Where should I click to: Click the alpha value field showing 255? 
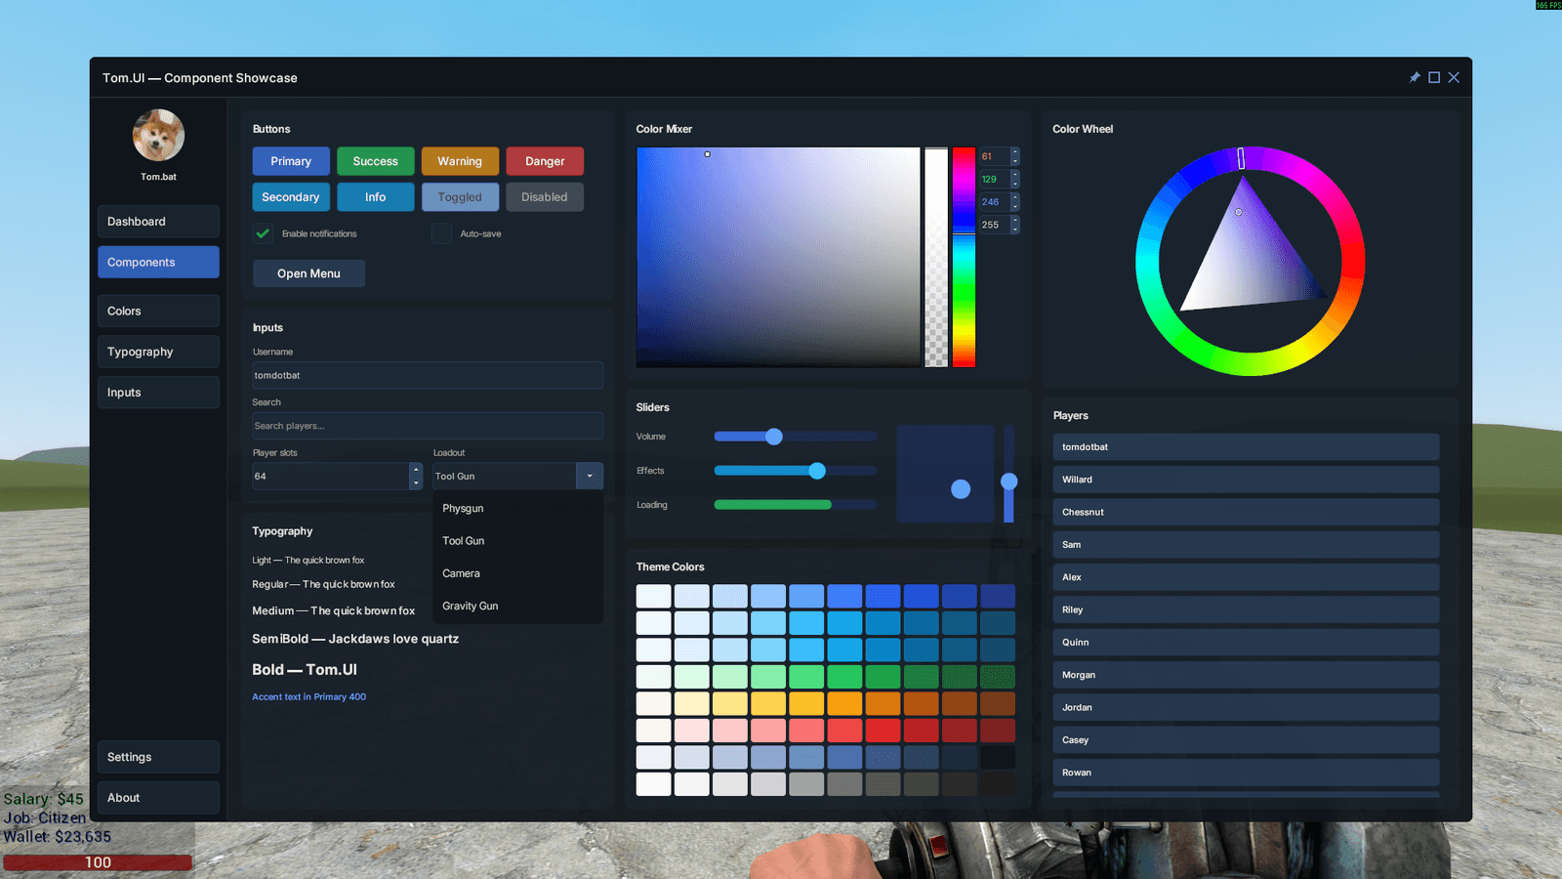pyautogui.click(x=994, y=225)
